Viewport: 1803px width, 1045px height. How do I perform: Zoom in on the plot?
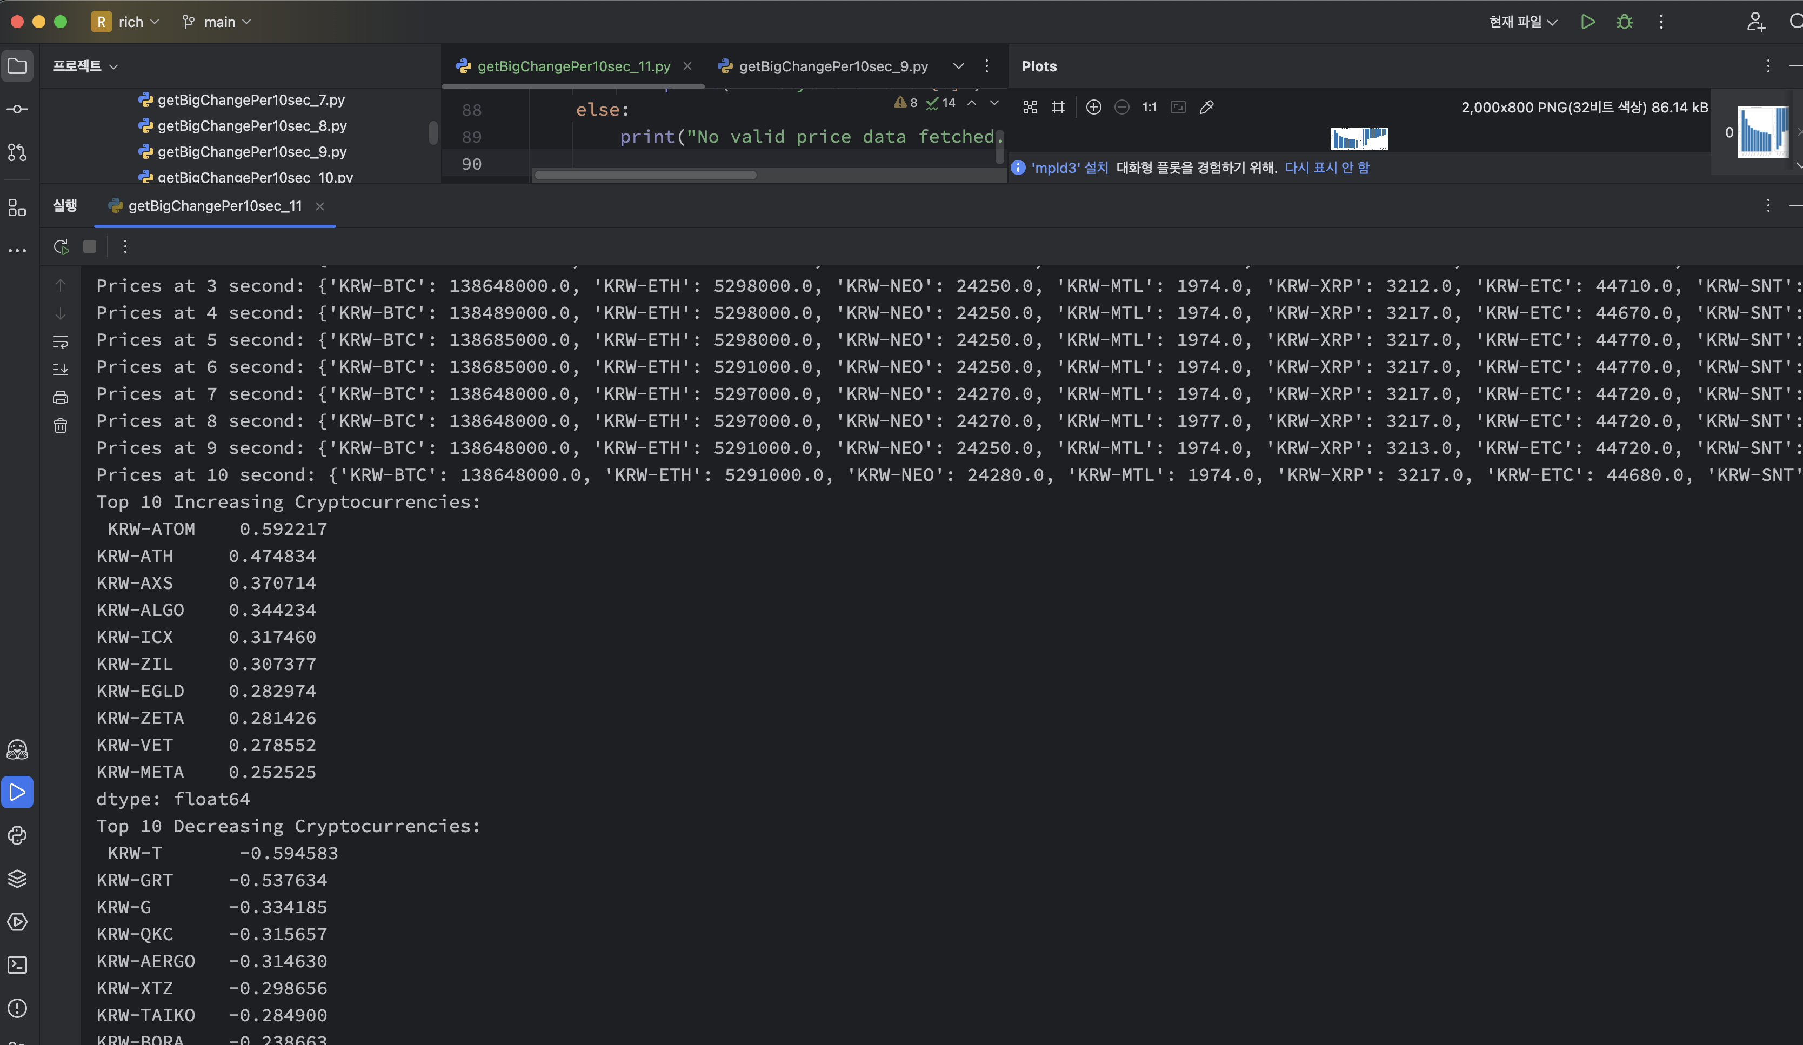click(1093, 108)
